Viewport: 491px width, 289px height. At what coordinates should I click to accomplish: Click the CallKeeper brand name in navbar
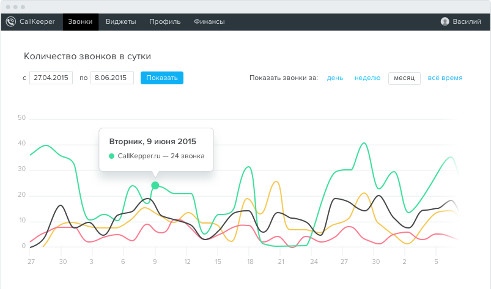[37, 21]
